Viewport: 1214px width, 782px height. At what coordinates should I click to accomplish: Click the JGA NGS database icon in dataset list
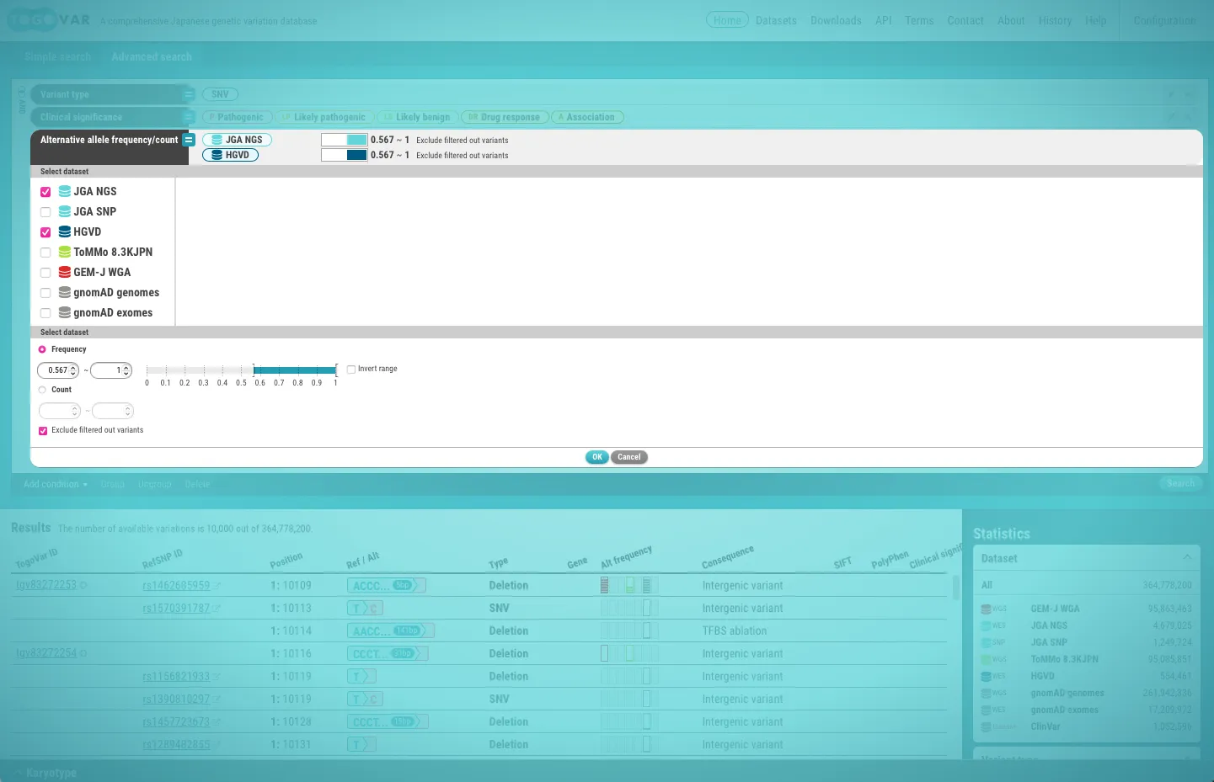(x=65, y=191)
